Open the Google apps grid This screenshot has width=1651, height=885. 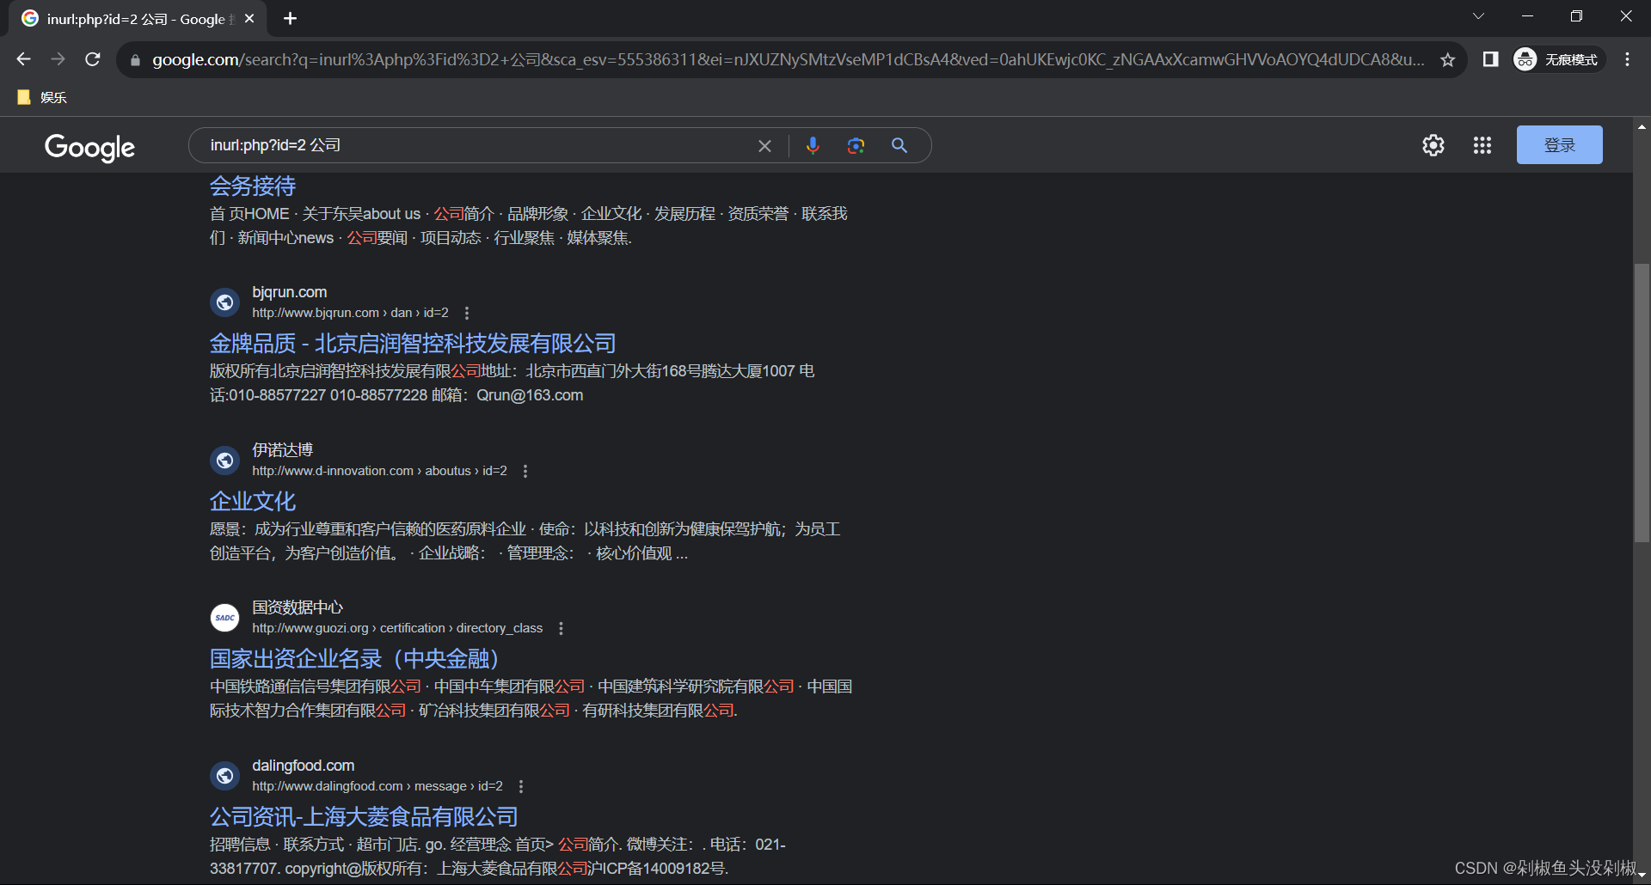(1482, 145)
